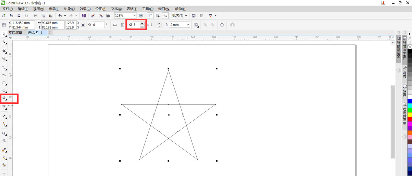The image size is (412, 176).
Task: Open the .2 mm outline width dropdown
Action: [x=187, y=25]
